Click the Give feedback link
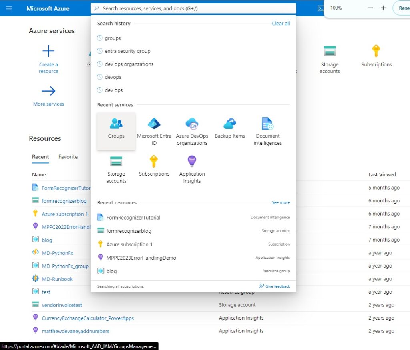 278,286
